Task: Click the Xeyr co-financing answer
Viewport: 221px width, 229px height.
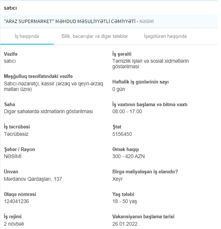Action: tap(118, 179)
